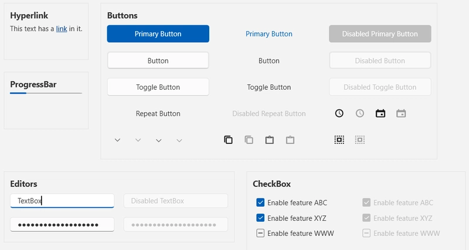Click the rightmost grayed chevron dropdown
The image size is (469, 250).
click(179, 140)
